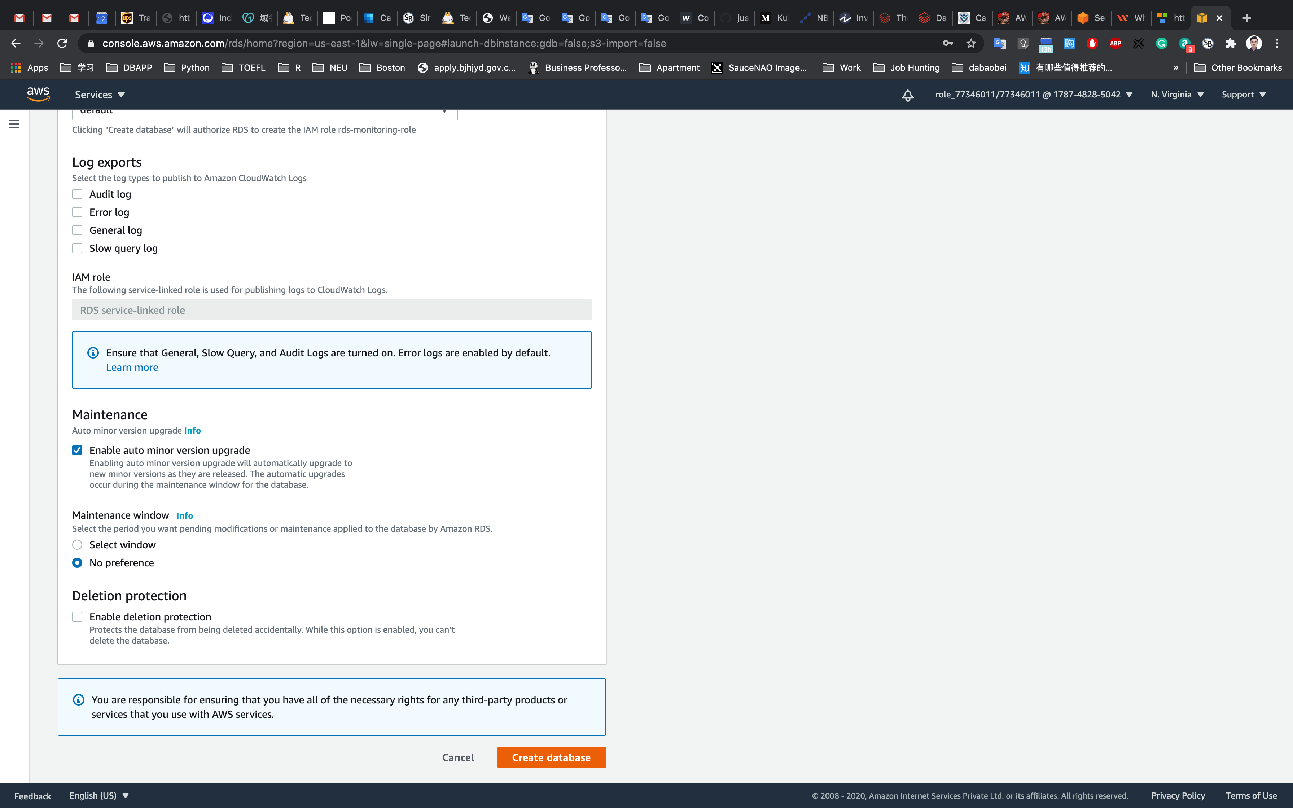Expand the Services dropdown menu
Viewport: 1293px width, 808px height.
tap(99, 95)
